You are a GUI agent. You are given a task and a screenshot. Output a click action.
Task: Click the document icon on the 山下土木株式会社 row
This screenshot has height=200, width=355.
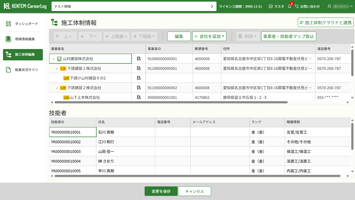click(x=138, y=97)
